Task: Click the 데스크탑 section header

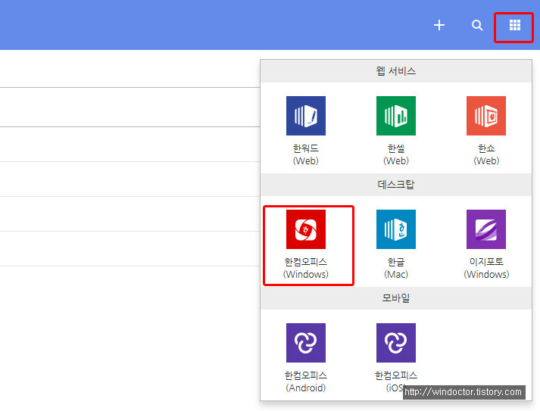Action: click(x=396, y=185)
